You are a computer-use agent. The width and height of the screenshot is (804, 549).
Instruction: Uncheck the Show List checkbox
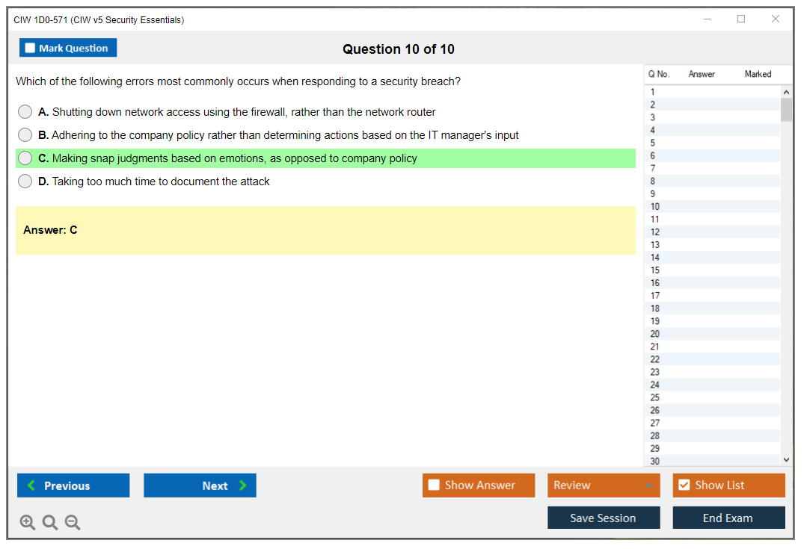[x=684, y=486]
